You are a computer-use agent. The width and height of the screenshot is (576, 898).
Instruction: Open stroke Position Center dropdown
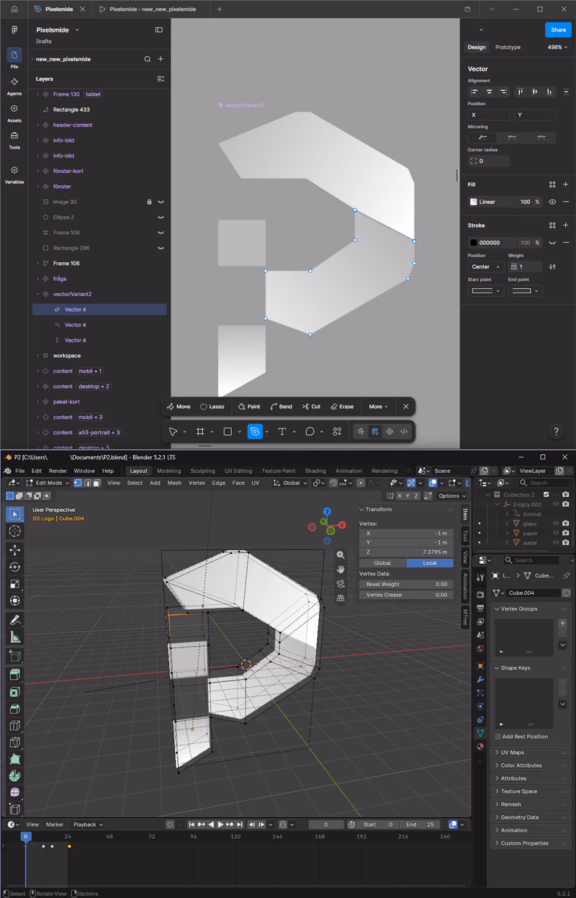click(x=486, y=266)
